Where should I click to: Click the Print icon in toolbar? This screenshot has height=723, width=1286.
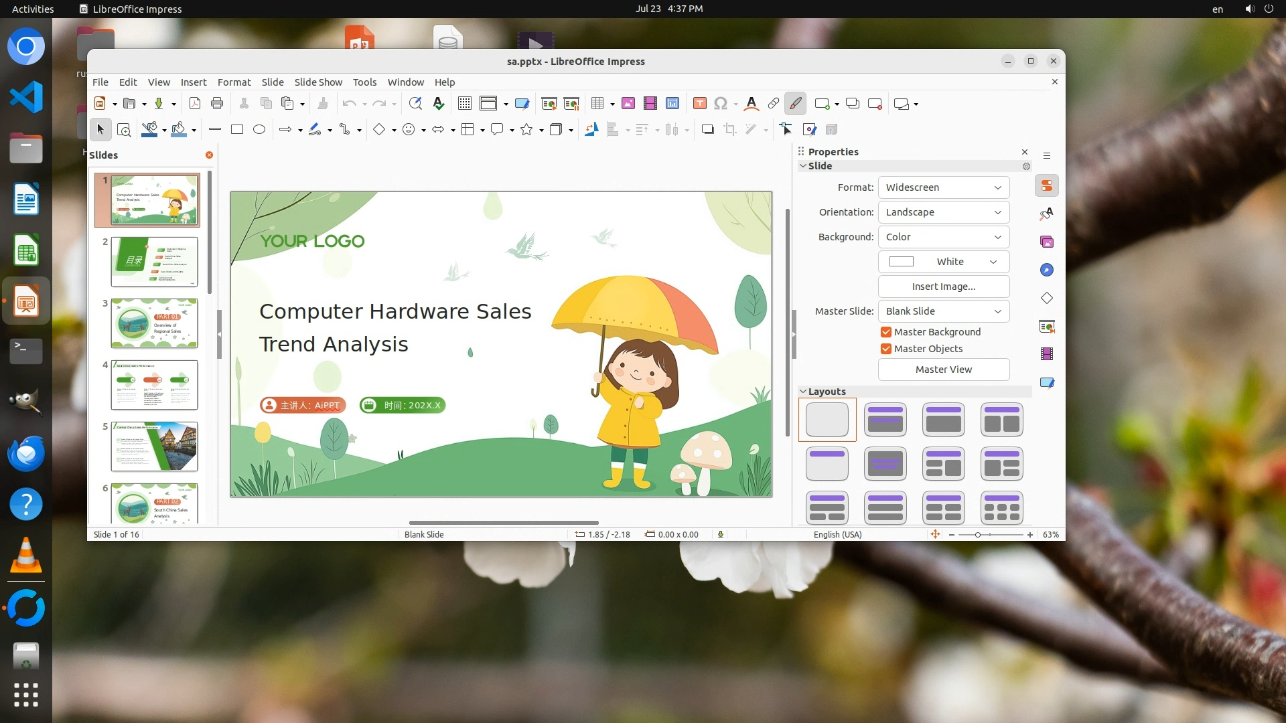click(216, 103)
